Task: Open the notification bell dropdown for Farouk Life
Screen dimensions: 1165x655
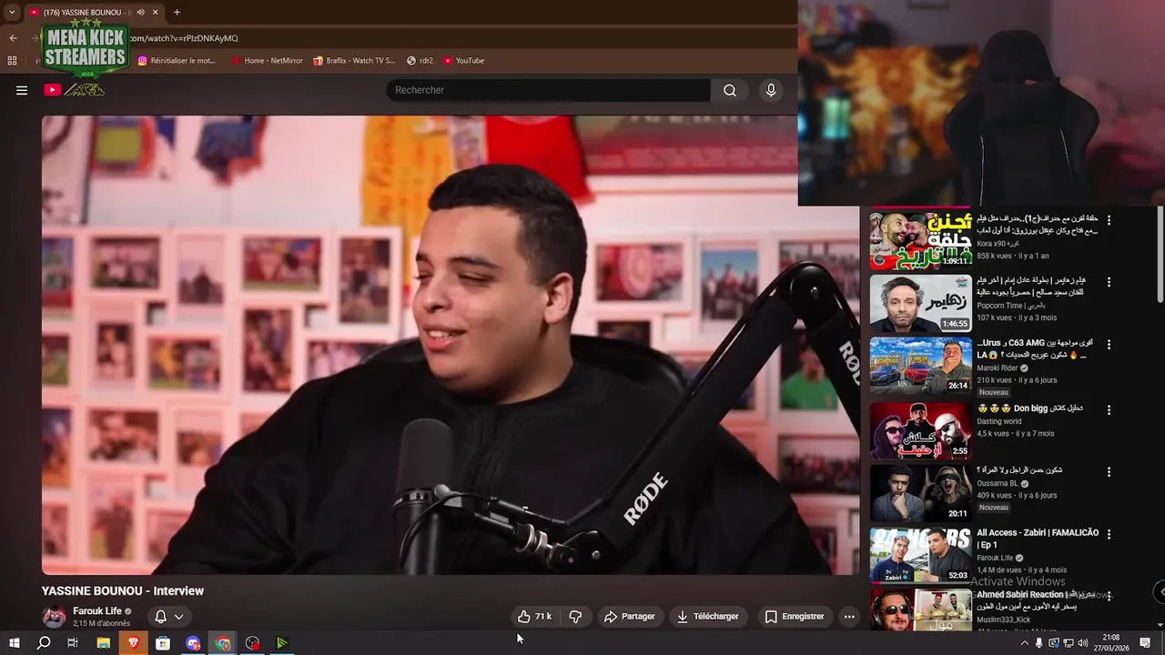Action: pos(169,617)
